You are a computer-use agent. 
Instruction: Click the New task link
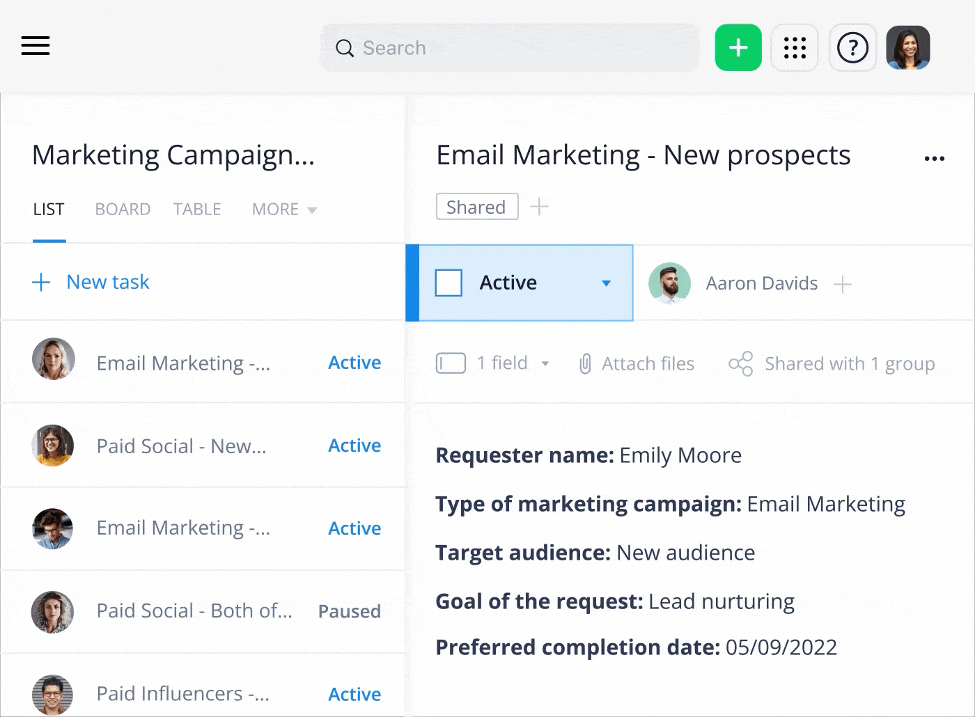[x=108, y=282]
